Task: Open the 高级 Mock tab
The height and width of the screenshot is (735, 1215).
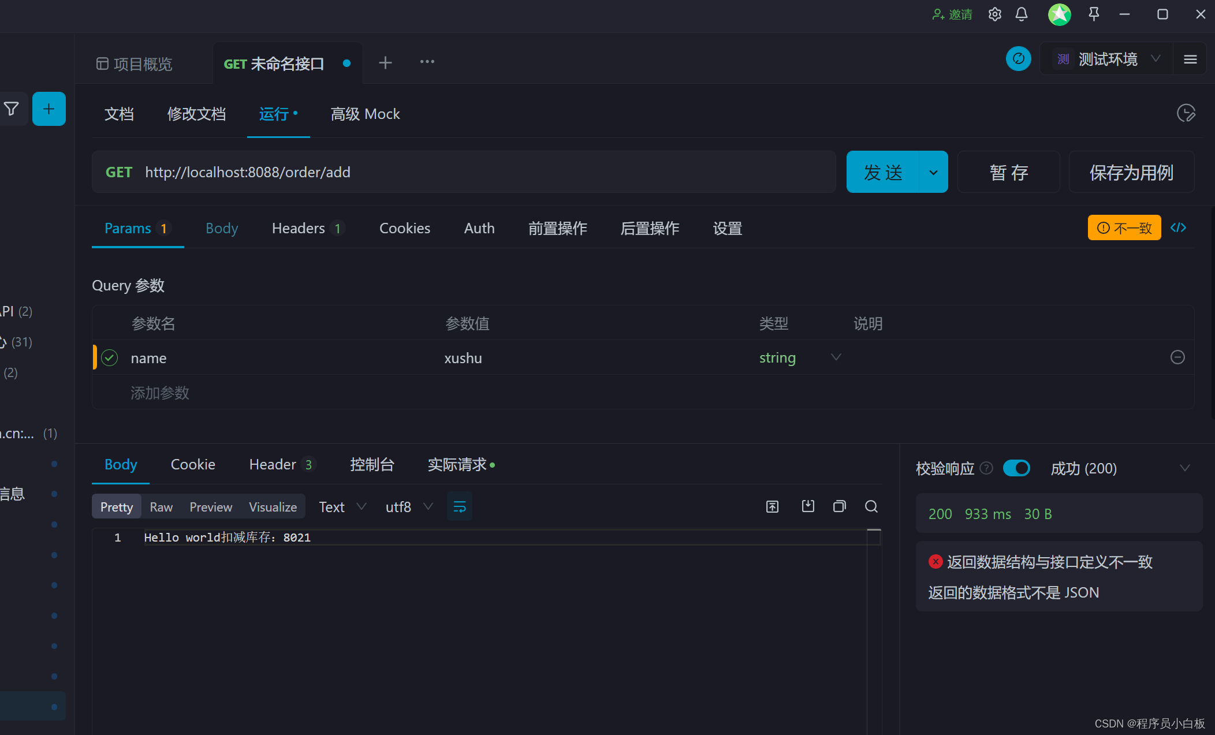Action: tap(365, 114)
